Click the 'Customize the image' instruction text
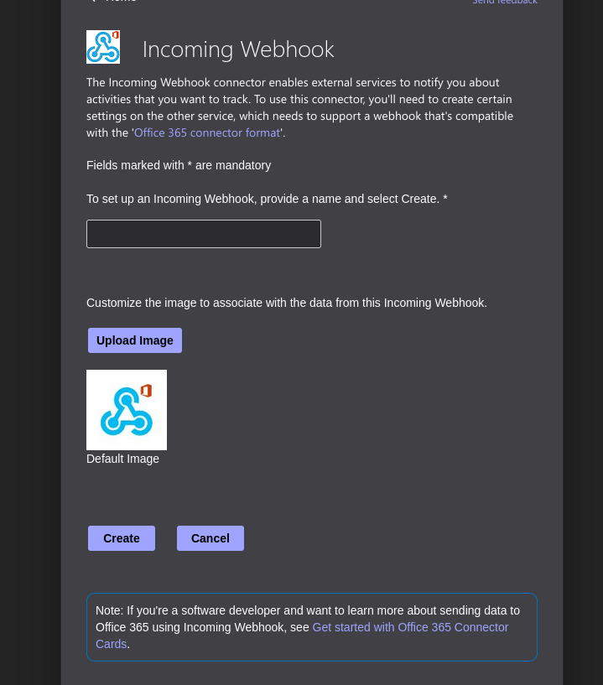 click(x=286, y=303)
